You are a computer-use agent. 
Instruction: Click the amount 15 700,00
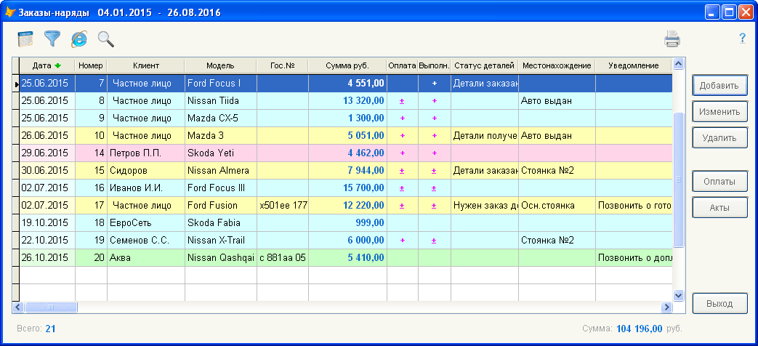[x=347, y=188]
